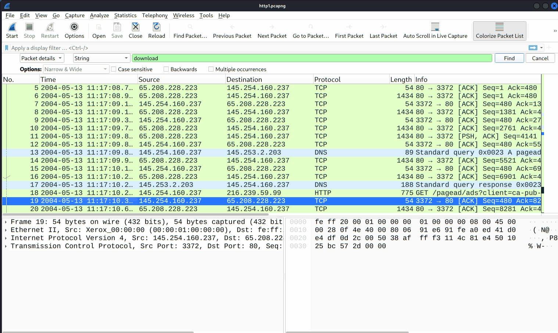Enable the Case sensitive checkbox
The height and width of the screenshot is (333, 558).
pos(114,69)
